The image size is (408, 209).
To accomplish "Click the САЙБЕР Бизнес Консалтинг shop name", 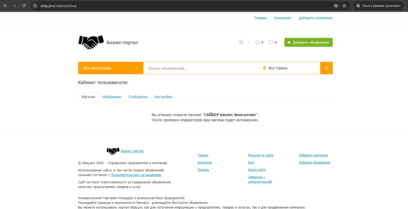I will coord(231,115).
